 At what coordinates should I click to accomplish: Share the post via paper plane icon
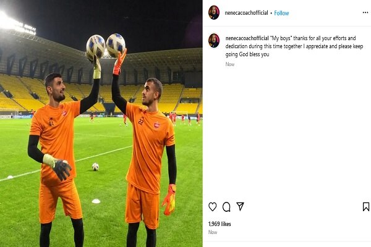[240, 206]
